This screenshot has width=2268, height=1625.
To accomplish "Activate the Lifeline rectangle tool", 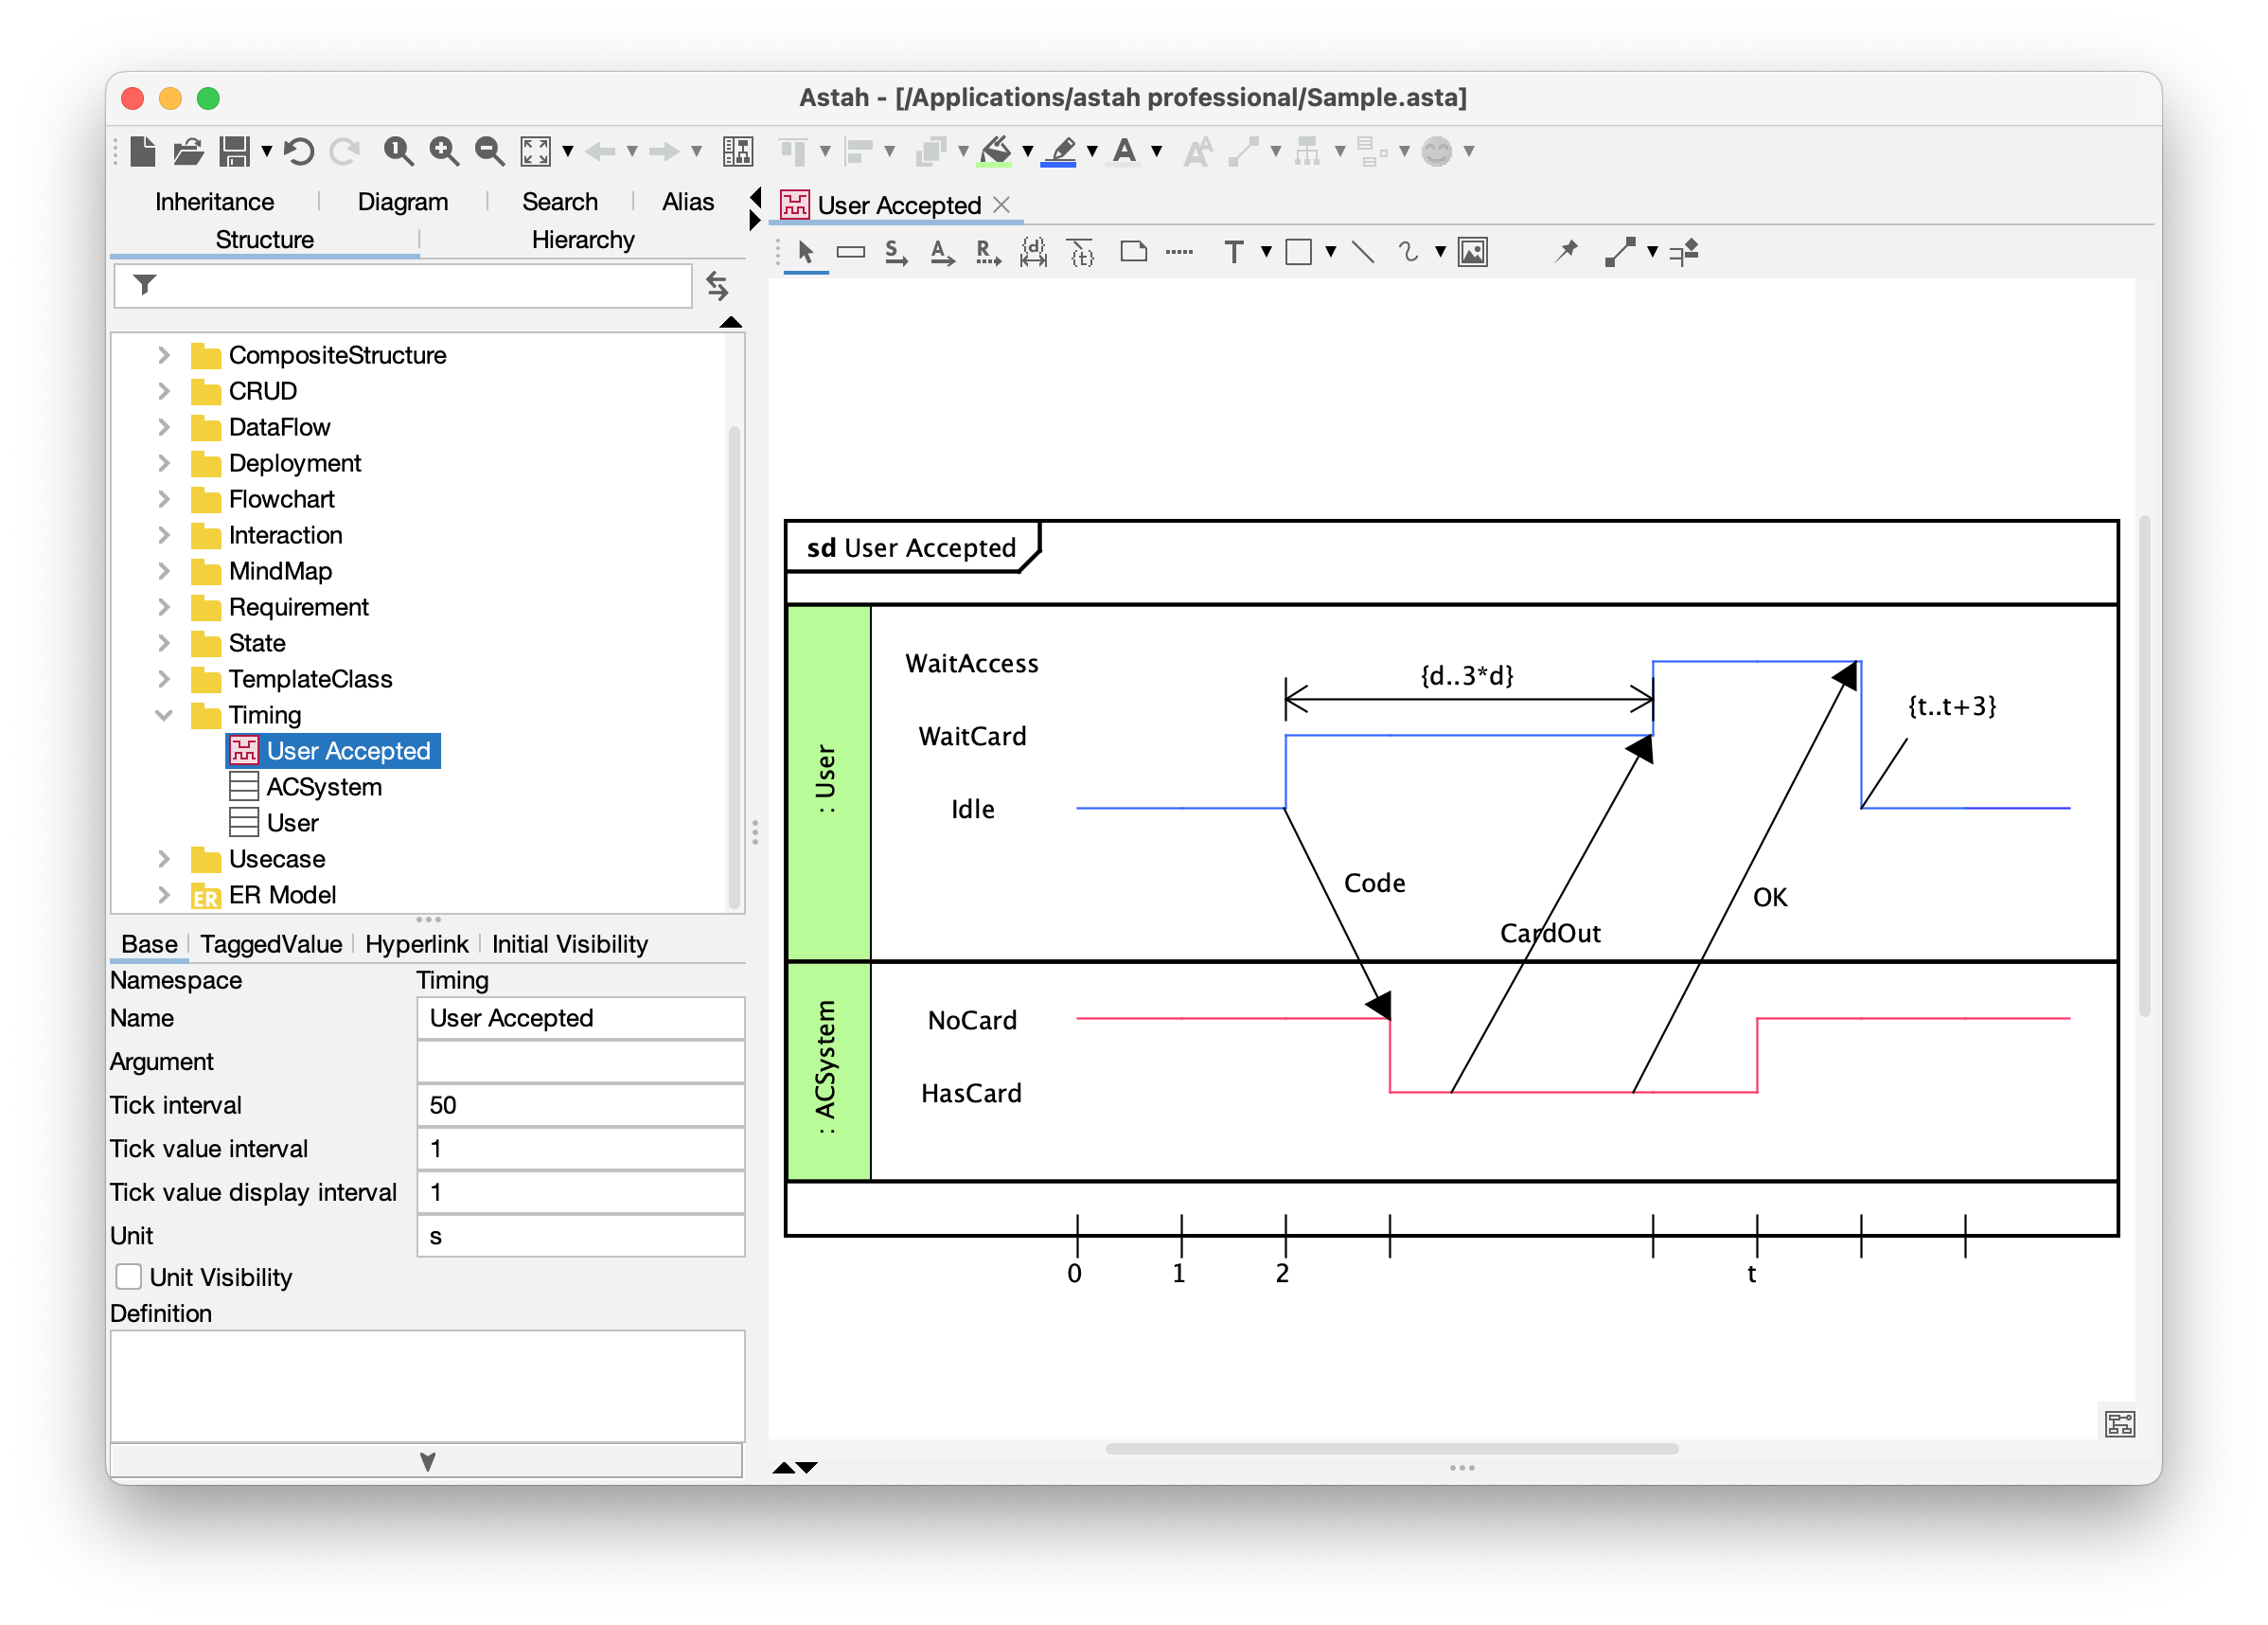I will click(851, 252).
